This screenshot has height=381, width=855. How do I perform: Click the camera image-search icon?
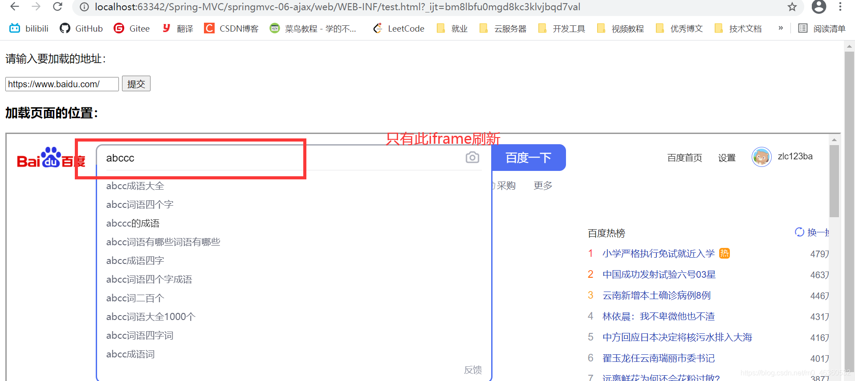(x=472, y=157)
